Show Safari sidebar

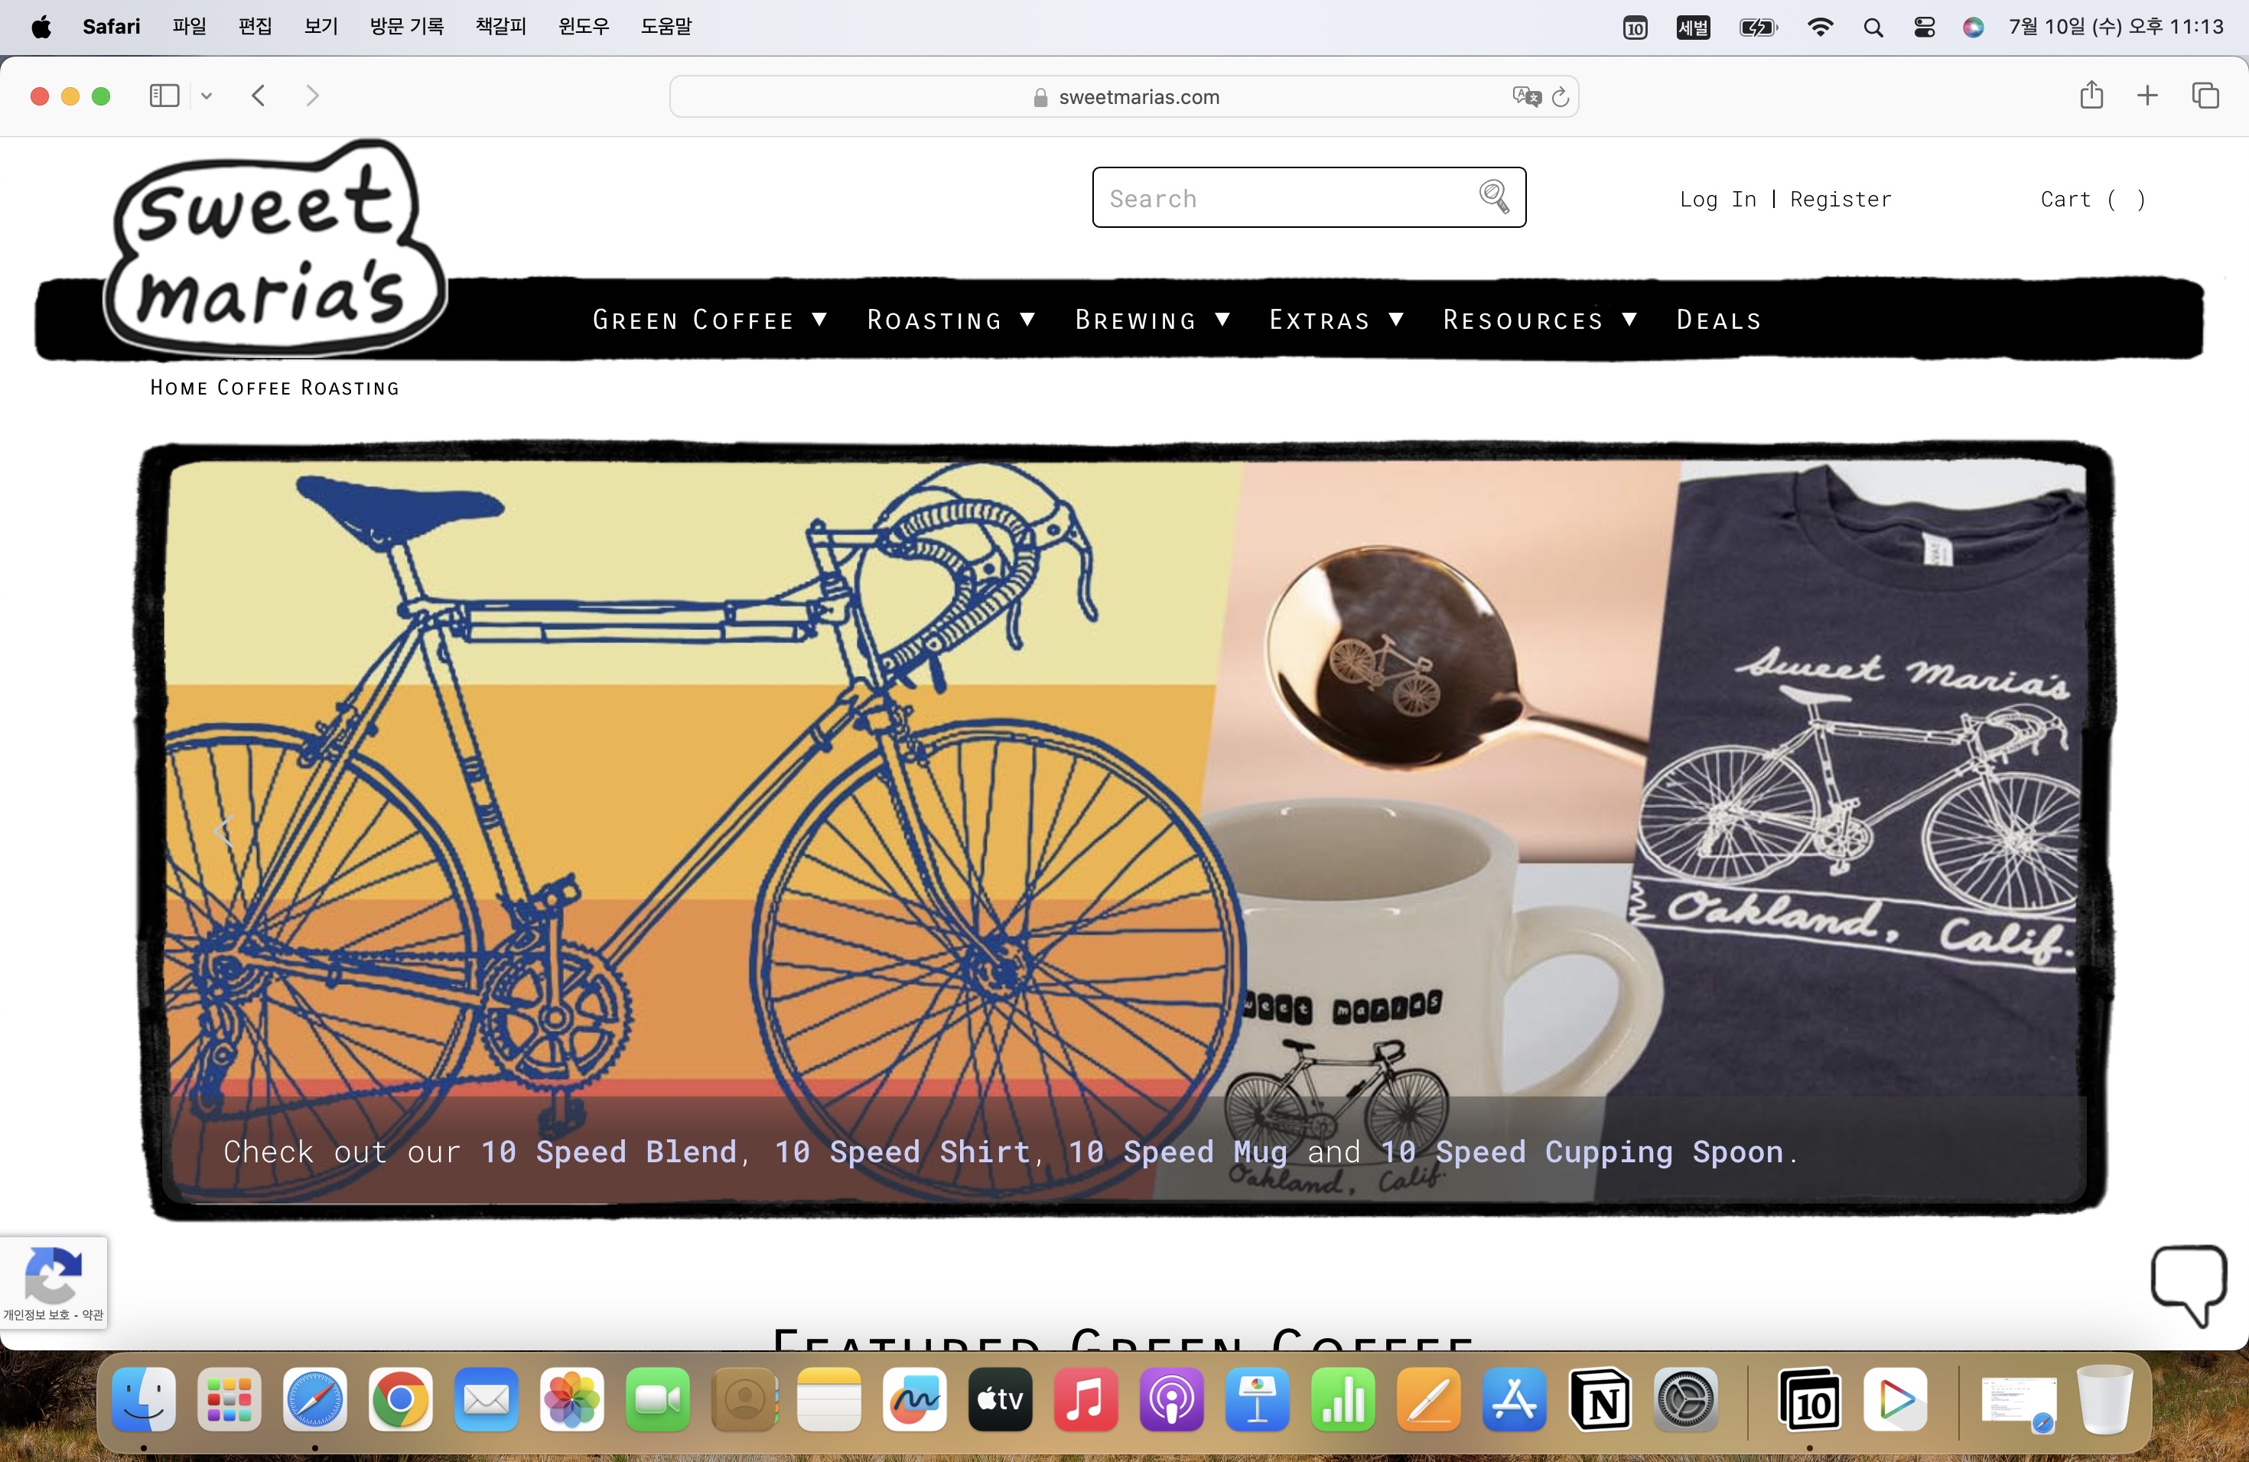click(164, 96)
